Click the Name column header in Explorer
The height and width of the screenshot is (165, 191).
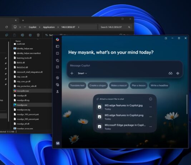pos(18,41)
